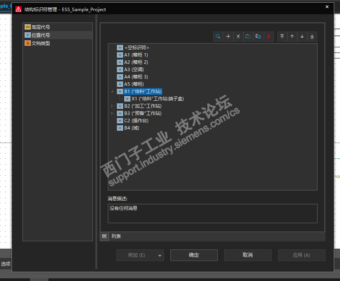
Task: Click 选项 in the background window
Action: tap(6, 264)
